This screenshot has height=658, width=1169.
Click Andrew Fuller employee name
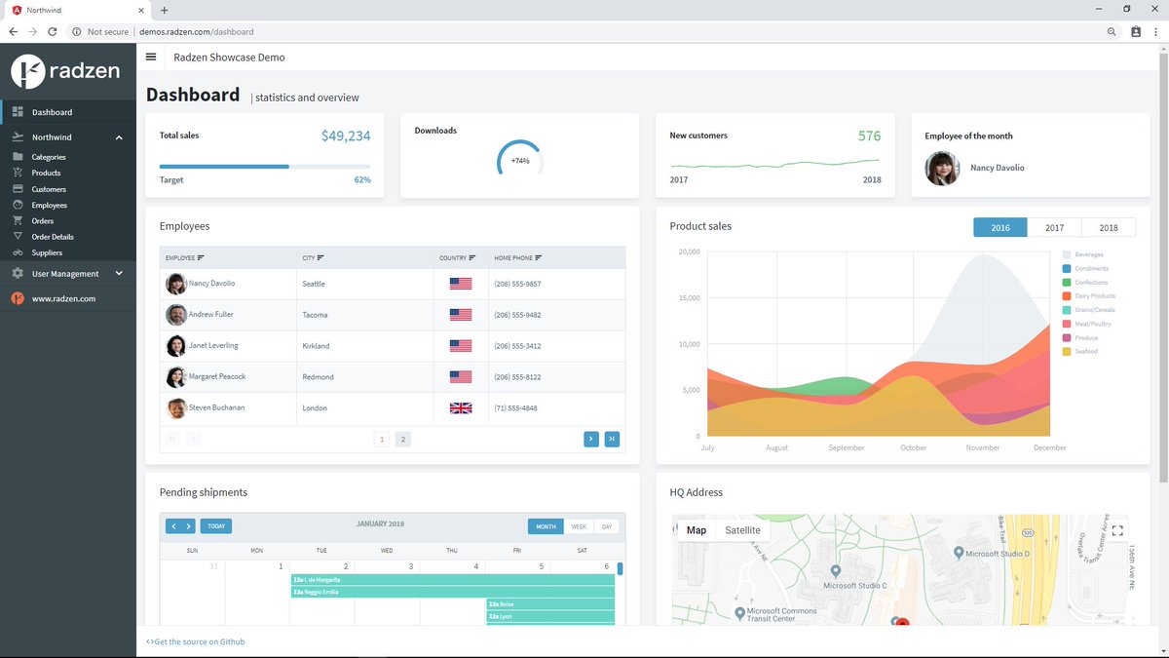(210, 314)
